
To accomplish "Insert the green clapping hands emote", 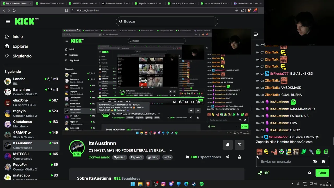I will point(303,151).
